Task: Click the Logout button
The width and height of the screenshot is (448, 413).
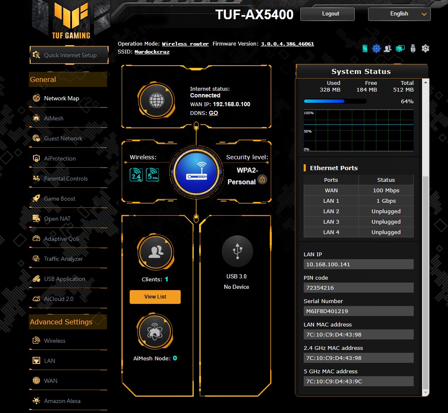Action: click(x=328, y=14)
